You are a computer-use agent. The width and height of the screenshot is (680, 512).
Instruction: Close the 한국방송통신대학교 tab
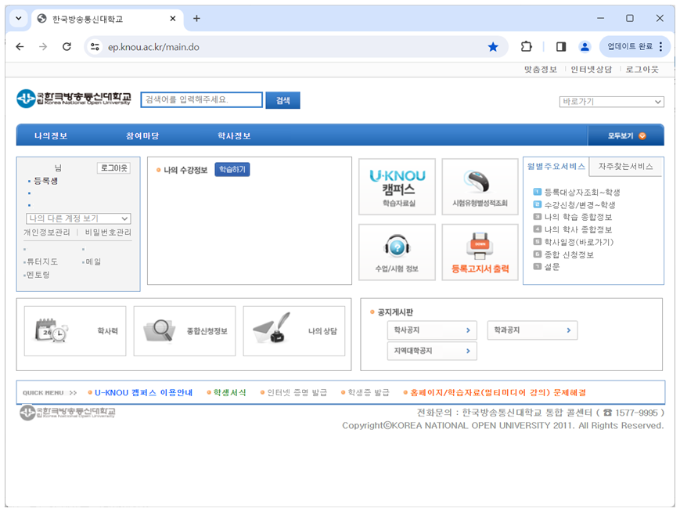pos(173,18)
